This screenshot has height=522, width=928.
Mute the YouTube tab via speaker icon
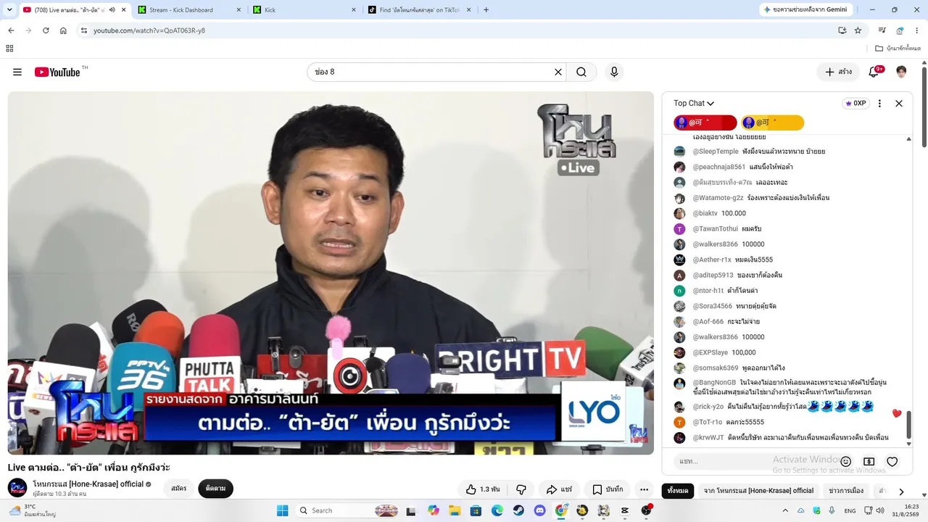point(112,10)
